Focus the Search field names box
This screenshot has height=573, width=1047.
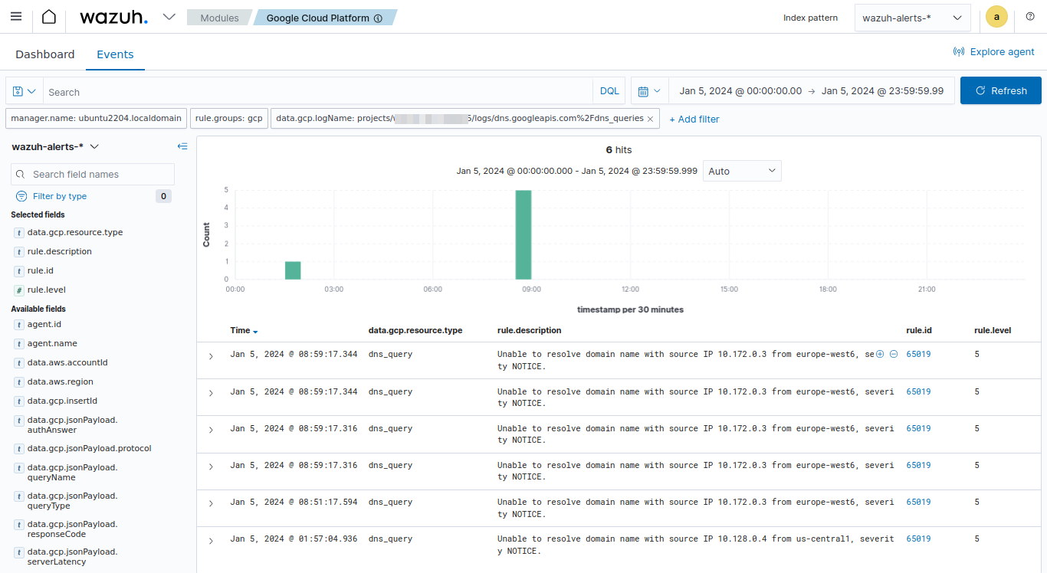(x=93, y=174)
